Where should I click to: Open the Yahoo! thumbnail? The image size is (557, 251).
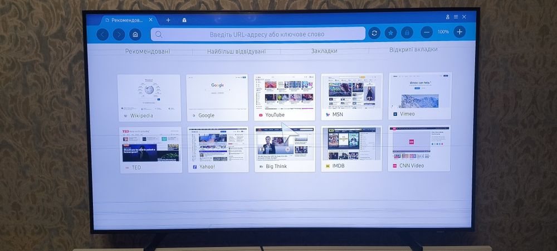(x=218, y=149)
